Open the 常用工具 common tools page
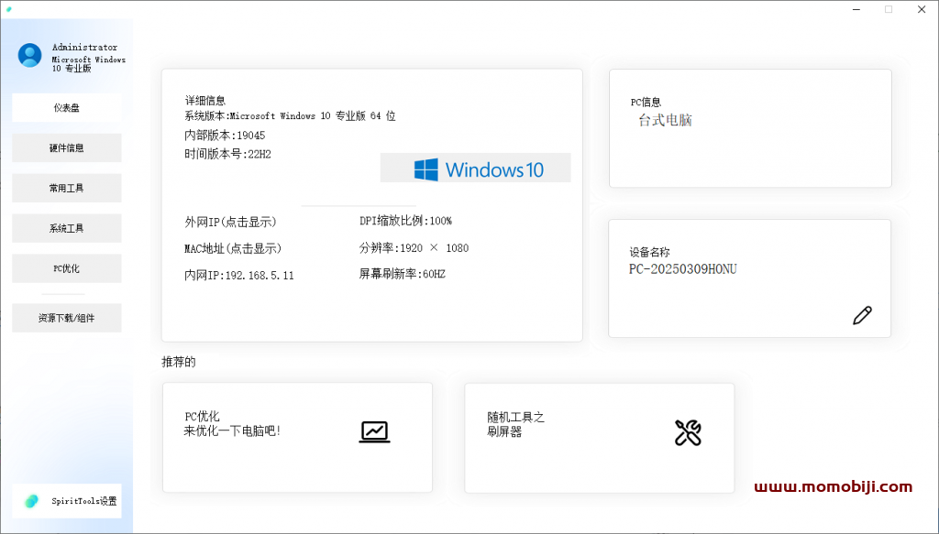939x534 pixels. 66,188
